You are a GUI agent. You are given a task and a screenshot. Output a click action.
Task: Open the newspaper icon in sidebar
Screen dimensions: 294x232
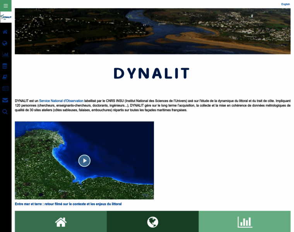point(5,89)
